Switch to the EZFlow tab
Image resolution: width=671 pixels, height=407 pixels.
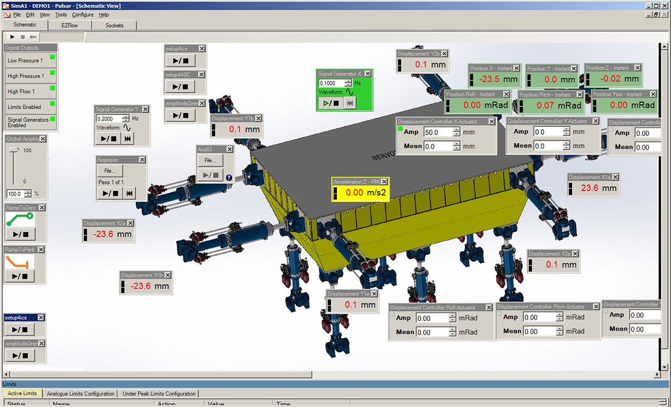click(x=69, y=26)
